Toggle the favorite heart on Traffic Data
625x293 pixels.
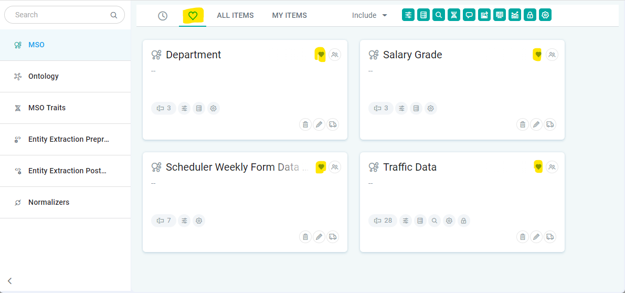[x=538, y=167]
